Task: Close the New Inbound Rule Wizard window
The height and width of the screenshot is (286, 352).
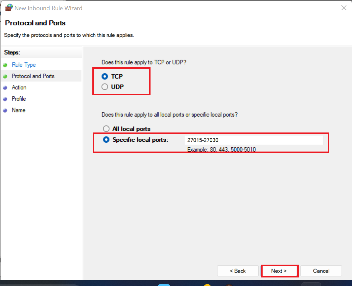Action: pyautogui.click(x=344, y=8)
